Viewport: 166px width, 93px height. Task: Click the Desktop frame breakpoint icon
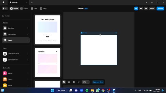[x=82, y=33]
